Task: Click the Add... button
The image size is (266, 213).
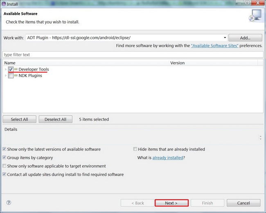Action: 245,38
